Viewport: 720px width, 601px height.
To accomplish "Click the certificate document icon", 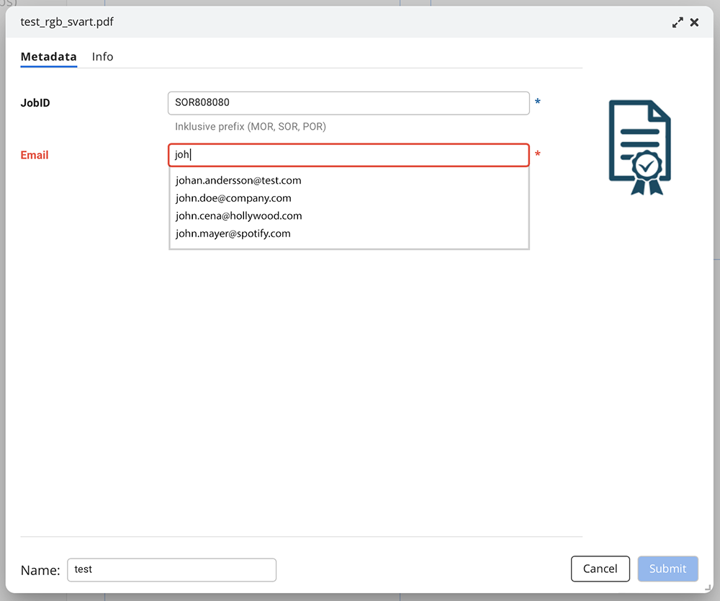I will point(639,147).
